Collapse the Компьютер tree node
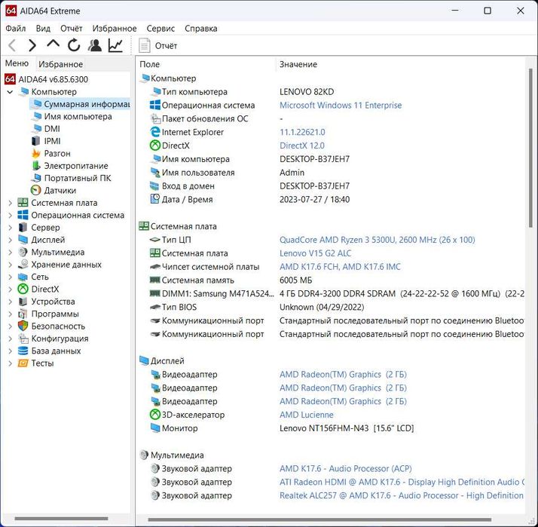This screenshot has height=527, width=538. 11,92
